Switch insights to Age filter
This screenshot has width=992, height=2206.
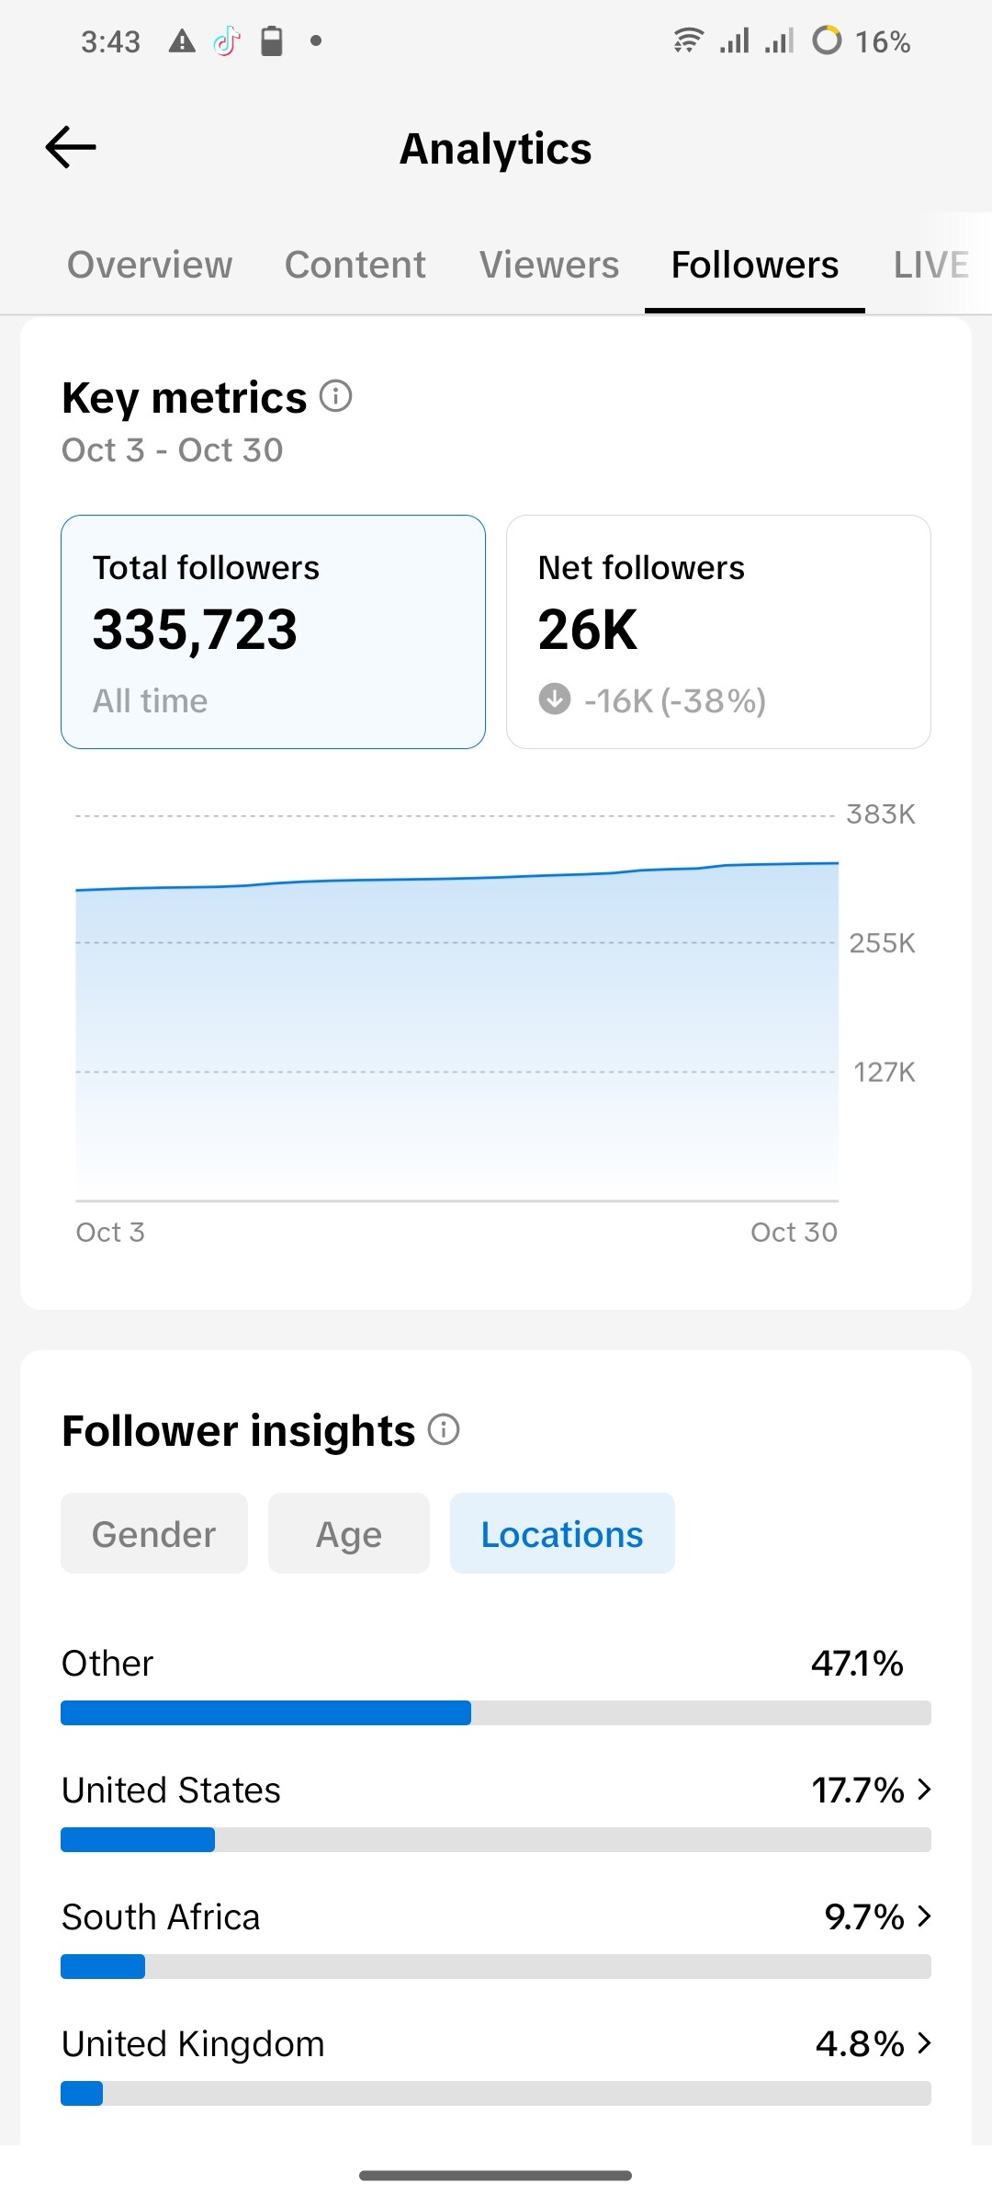tap(348, 1534)
